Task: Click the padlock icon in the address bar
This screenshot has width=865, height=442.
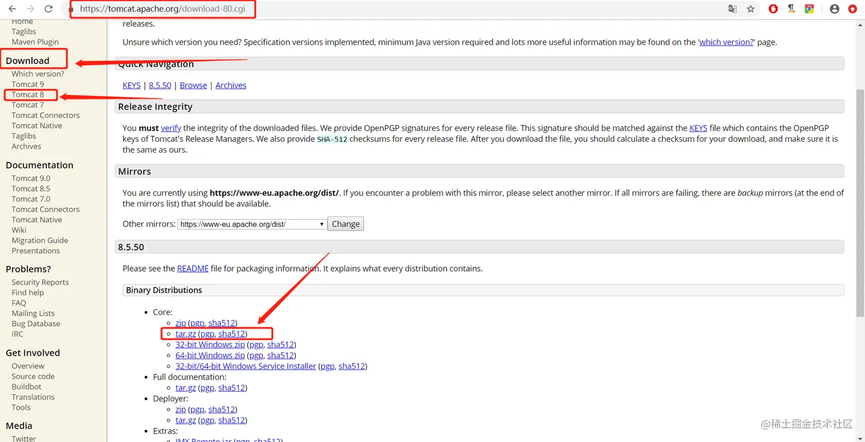Action: click(71, 9)
